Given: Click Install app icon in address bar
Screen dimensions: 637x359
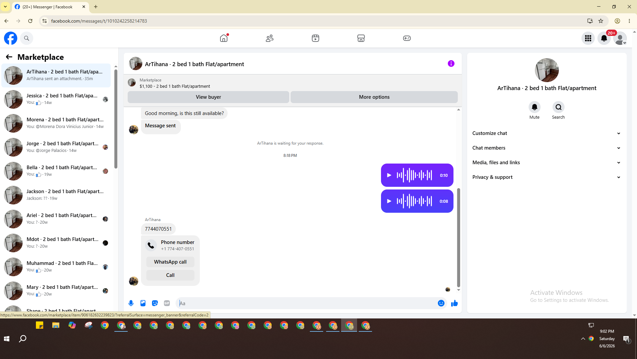Looking at the screenshot, I should point(590,21).
